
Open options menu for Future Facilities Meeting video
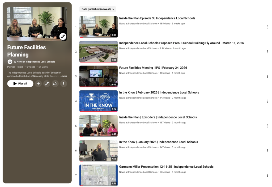[x=267, y=76]
